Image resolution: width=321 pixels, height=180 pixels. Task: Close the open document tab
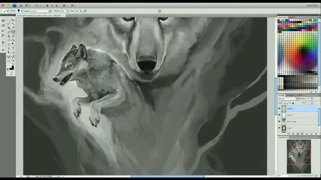[64, 15]
